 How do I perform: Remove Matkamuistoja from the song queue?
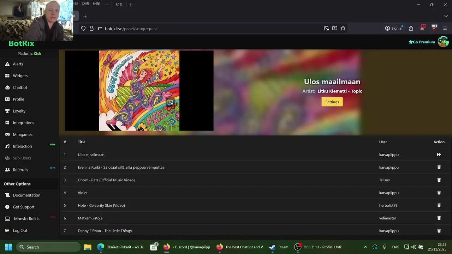click(x=439, y=218)
